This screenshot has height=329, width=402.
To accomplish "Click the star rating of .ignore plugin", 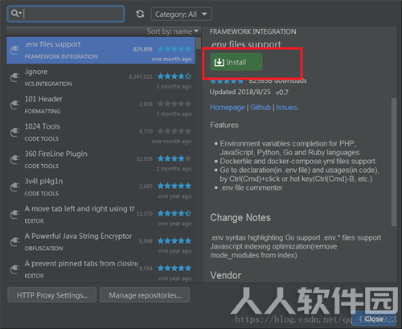I will tap(174, 76).
